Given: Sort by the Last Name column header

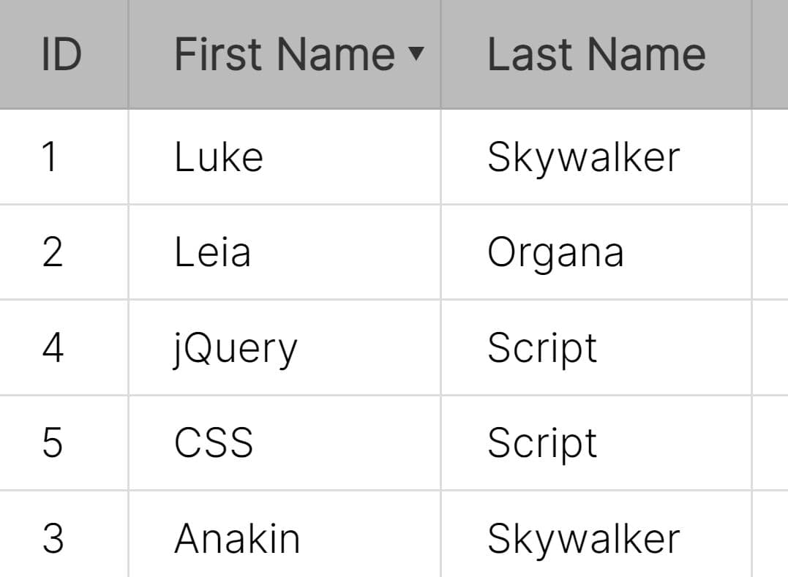Looking at the screenshot, I should [x=596, y=54].
